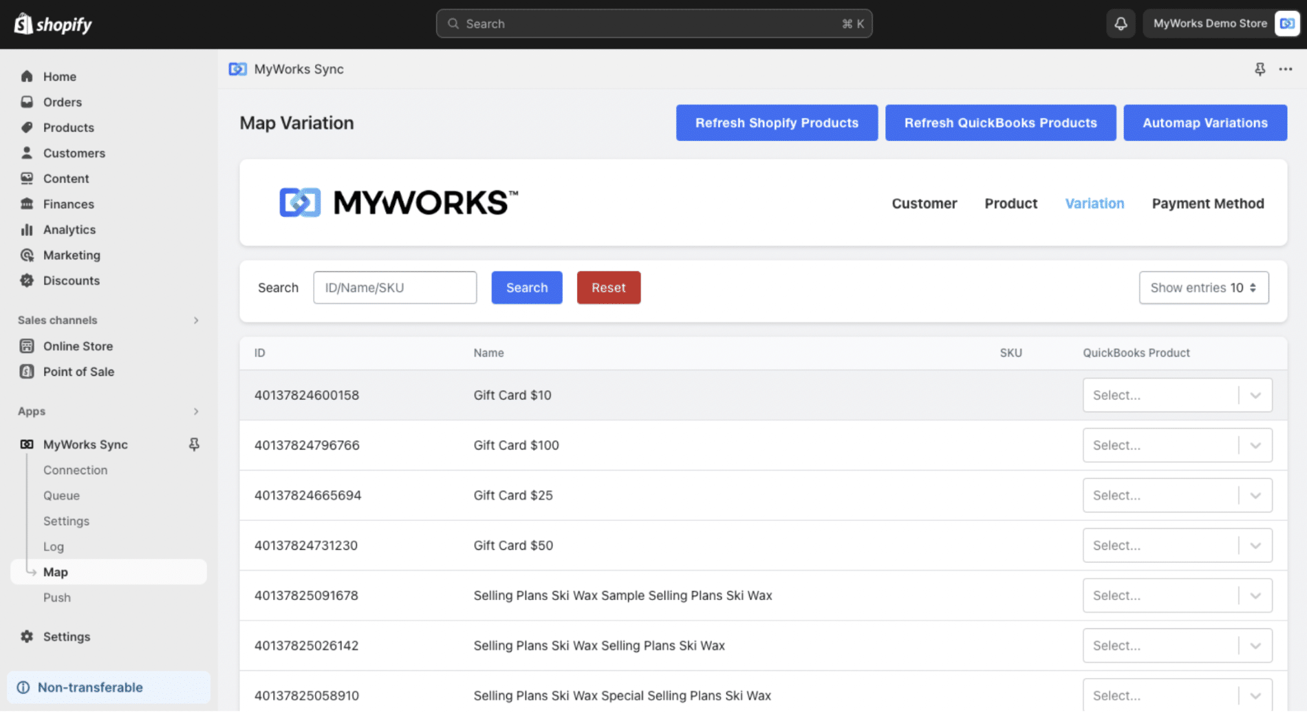Click the Home sidebar icon

coord(27,76)
